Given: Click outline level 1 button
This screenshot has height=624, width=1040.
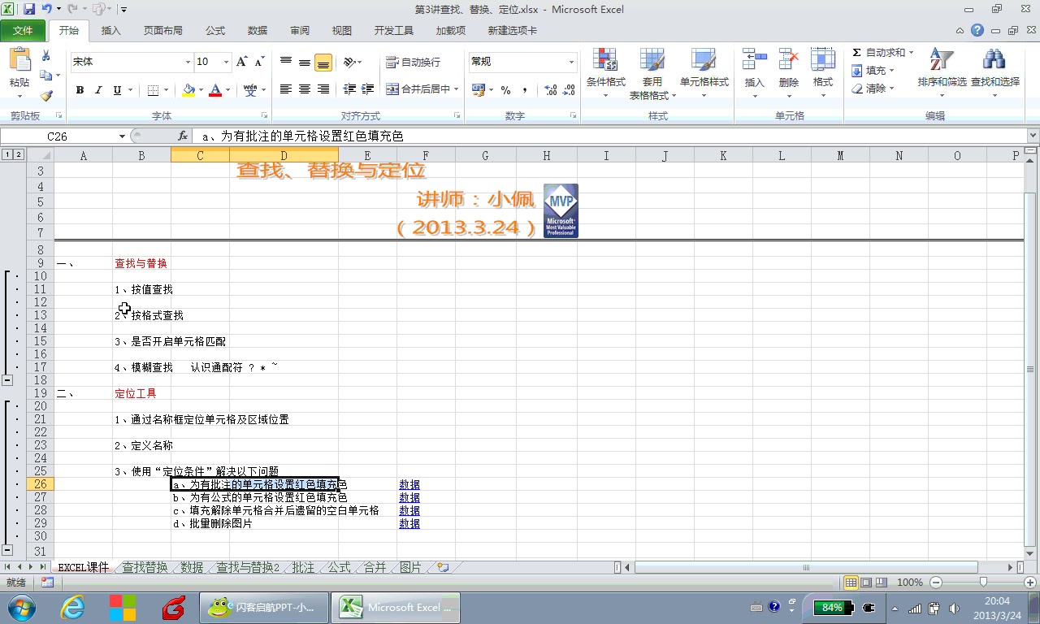Looking at the screenshot, I should (x=7, y=154).
